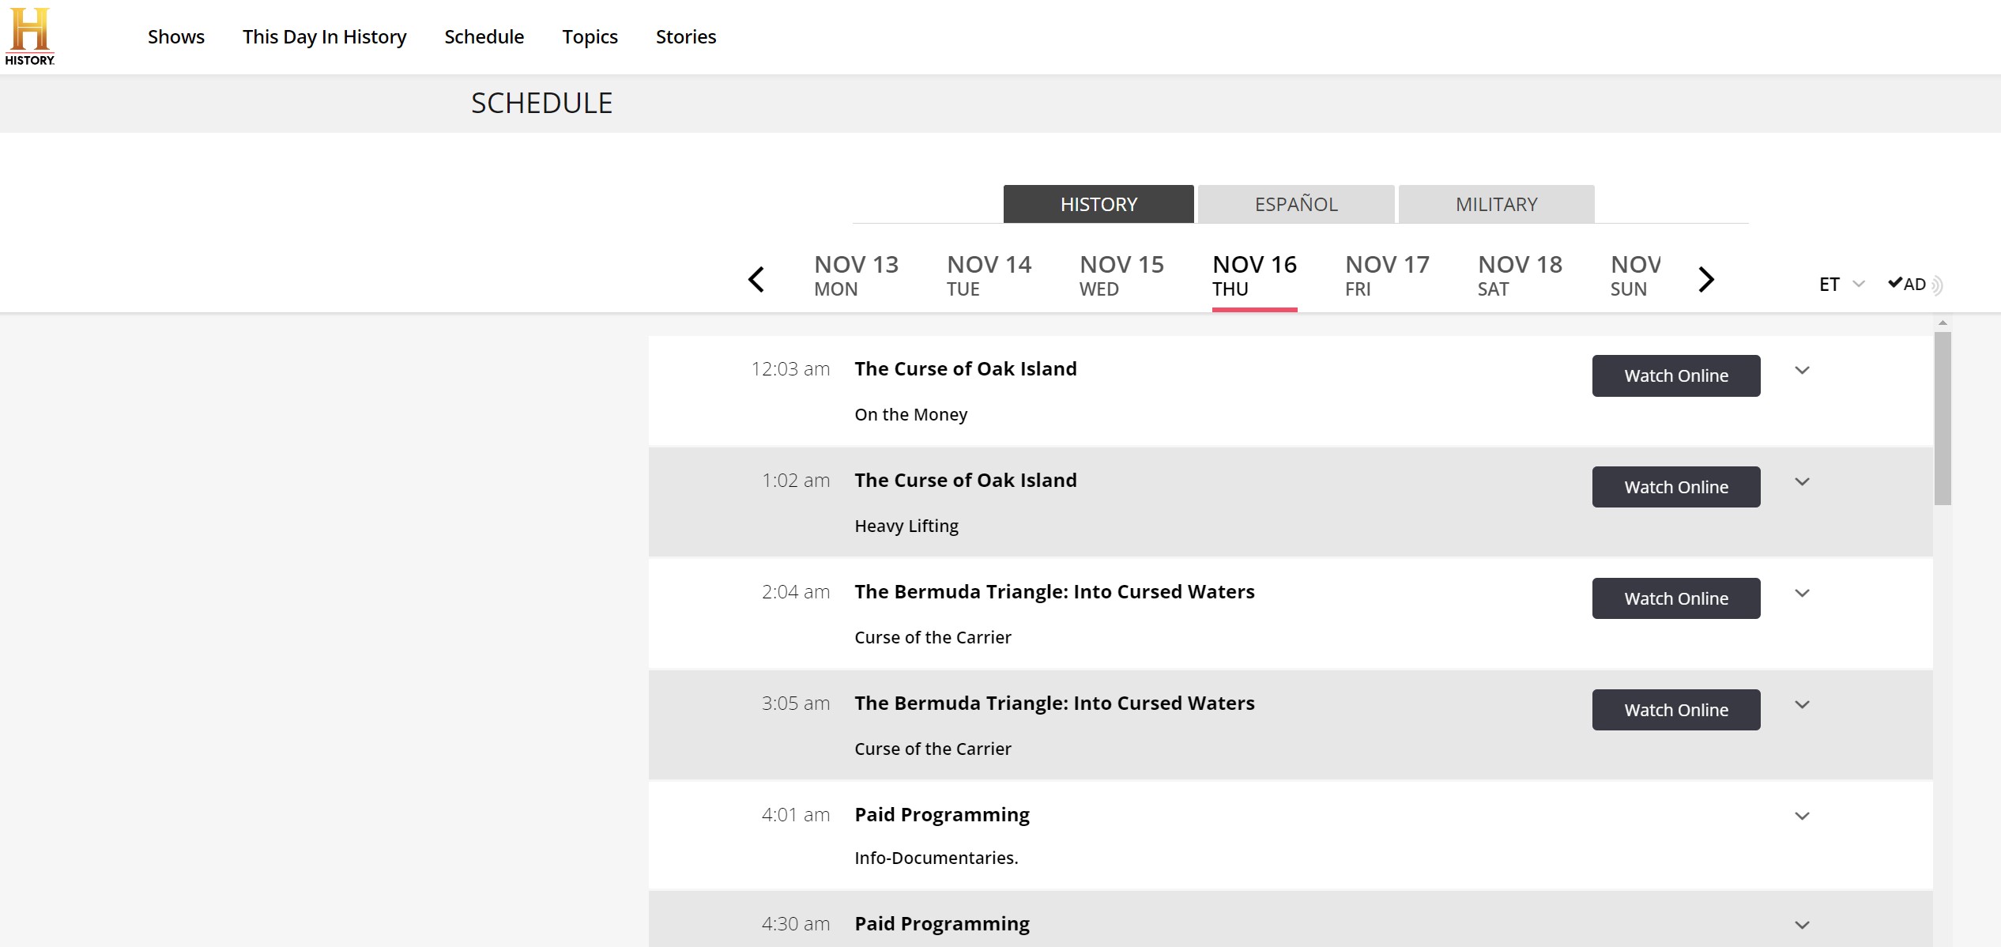Click the 'On the Money' episode text

910,415
